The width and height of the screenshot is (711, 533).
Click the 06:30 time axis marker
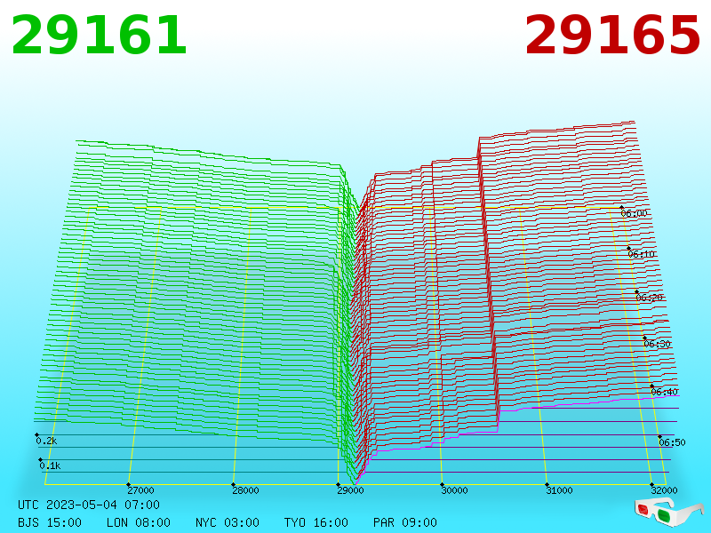(657, 344)
